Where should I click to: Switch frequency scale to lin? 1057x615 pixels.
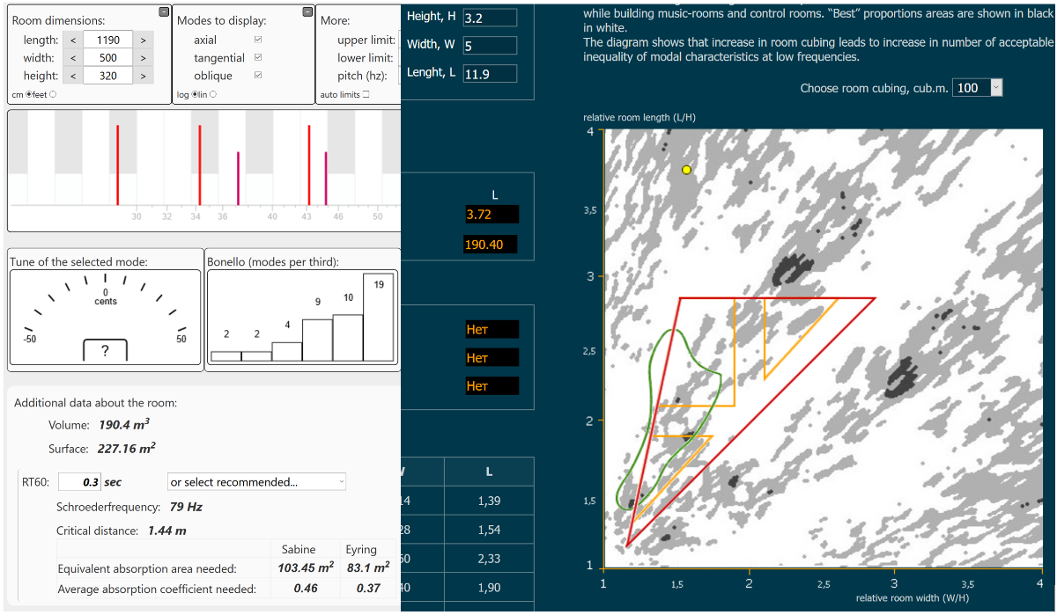click(x=212, y=95)
